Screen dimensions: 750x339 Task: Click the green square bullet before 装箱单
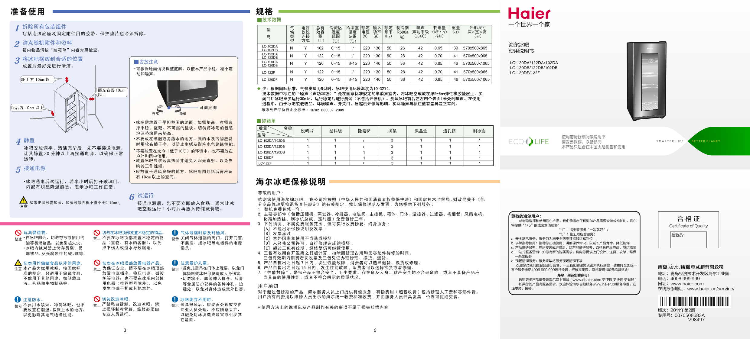coord(259,121)
